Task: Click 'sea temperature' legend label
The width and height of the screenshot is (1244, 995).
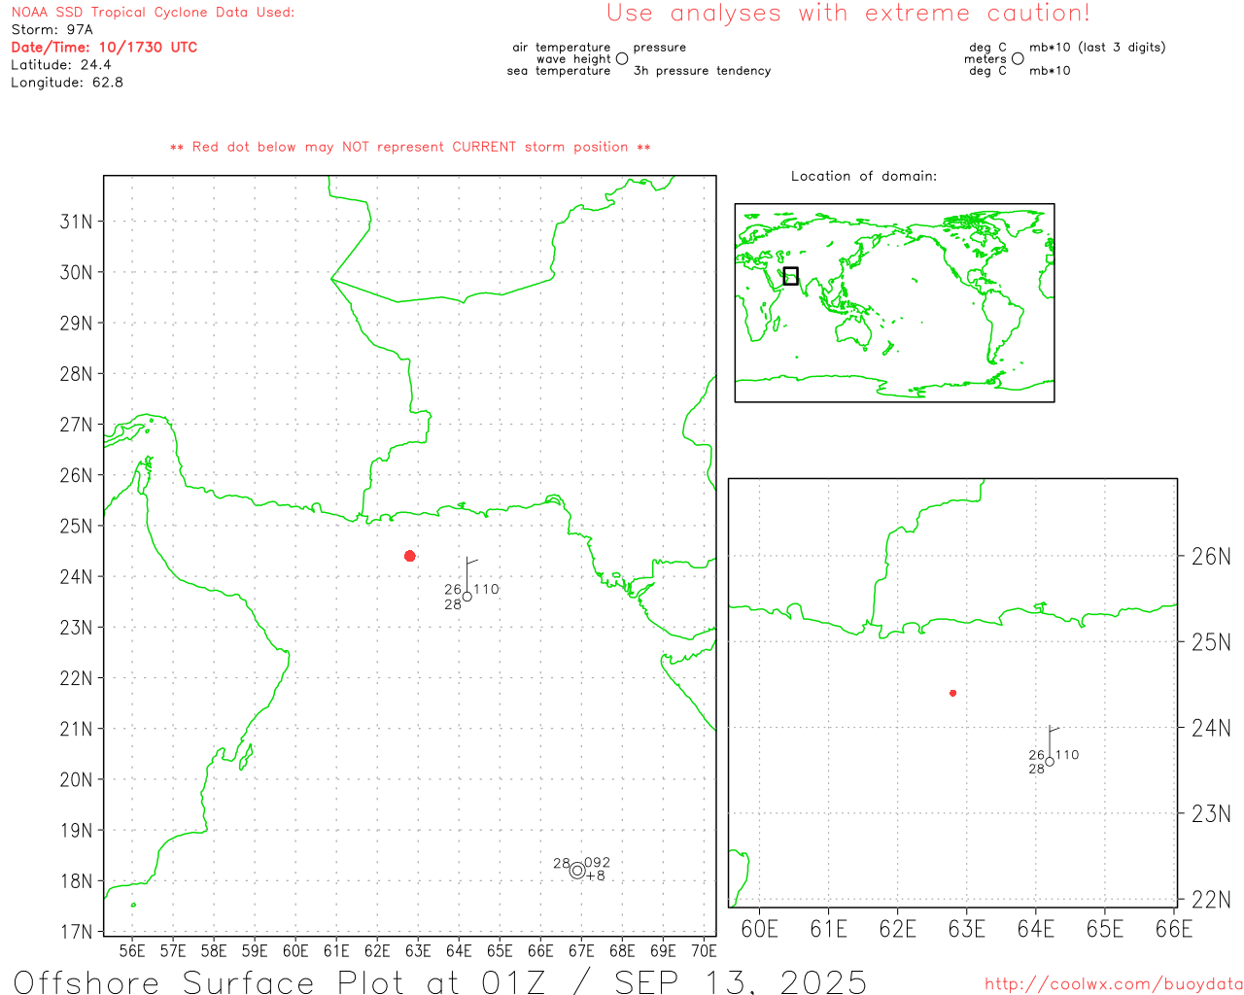Action: coord(559,71)
